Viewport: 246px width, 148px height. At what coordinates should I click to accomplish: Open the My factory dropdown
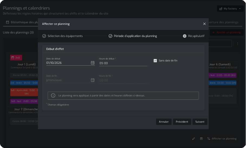pyautogui.click(x=230, y=9)
